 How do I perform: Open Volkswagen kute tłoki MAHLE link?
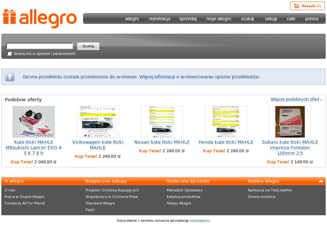tap(97, 145)
